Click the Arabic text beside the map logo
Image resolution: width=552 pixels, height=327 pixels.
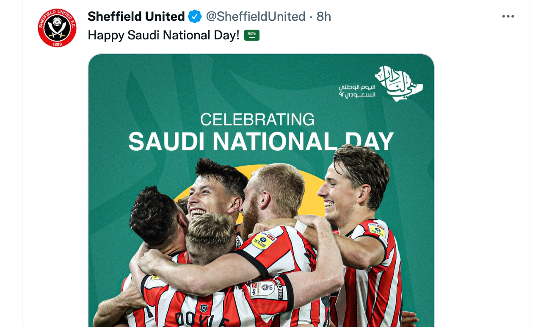tap(357, 91)
